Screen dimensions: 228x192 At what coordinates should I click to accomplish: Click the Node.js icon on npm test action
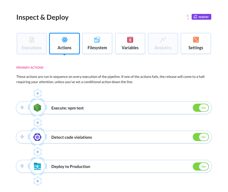click(x=38, y=108)
